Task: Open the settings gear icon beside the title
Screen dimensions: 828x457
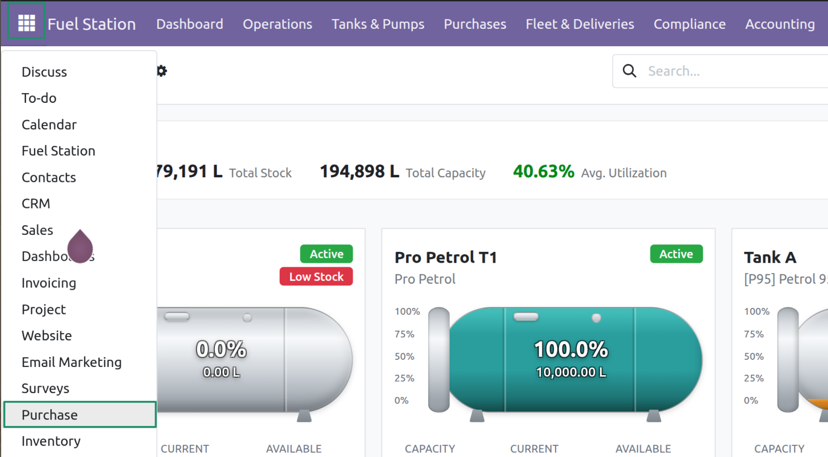Action: pos(162,71)
